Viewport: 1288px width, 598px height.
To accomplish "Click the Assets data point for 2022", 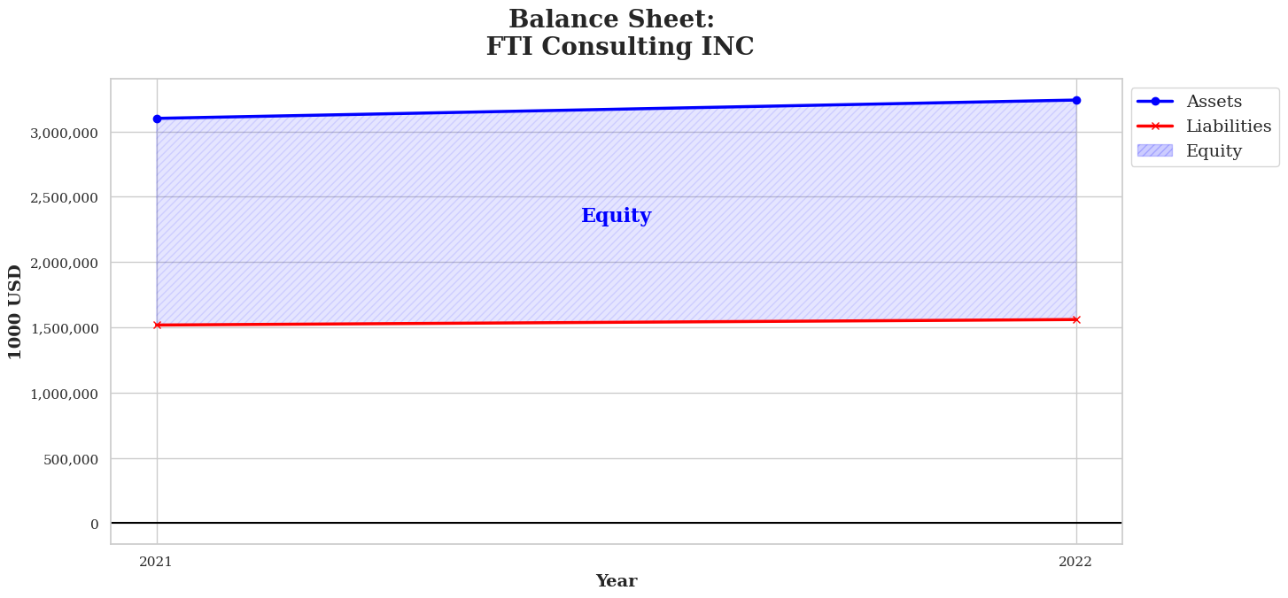I will [x=1076, y=100].
